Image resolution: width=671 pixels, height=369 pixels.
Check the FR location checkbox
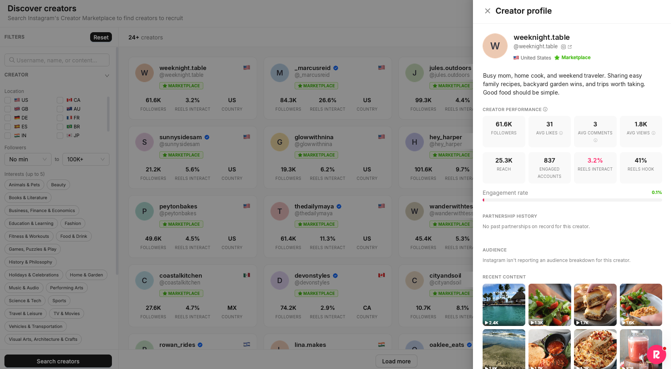[60, 118]
